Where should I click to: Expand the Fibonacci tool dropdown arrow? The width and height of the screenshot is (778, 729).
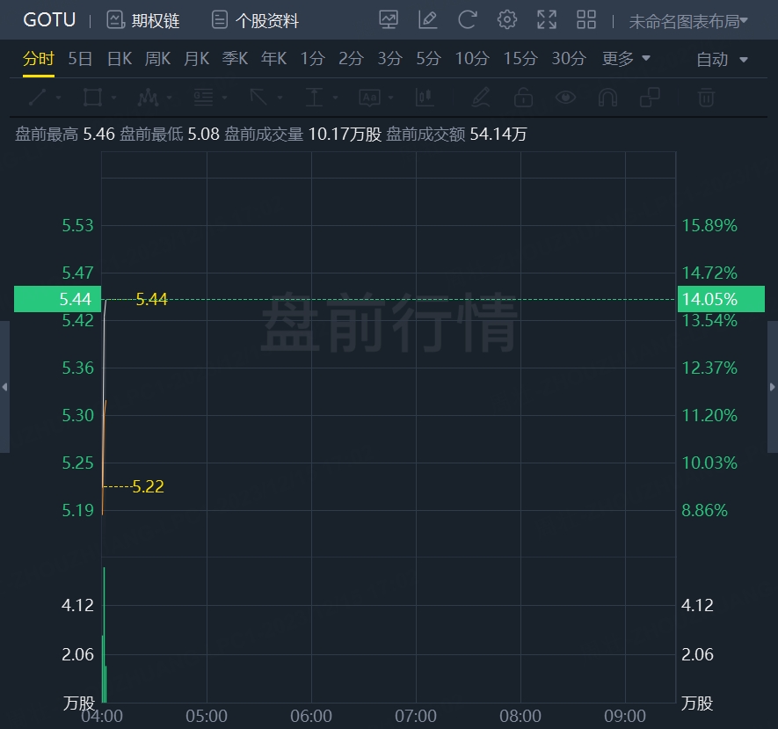224,98
